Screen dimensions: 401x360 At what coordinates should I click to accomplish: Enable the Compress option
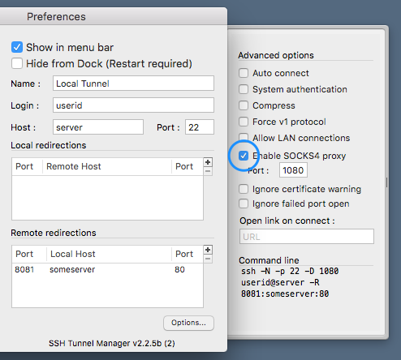(x=244, y=105)
